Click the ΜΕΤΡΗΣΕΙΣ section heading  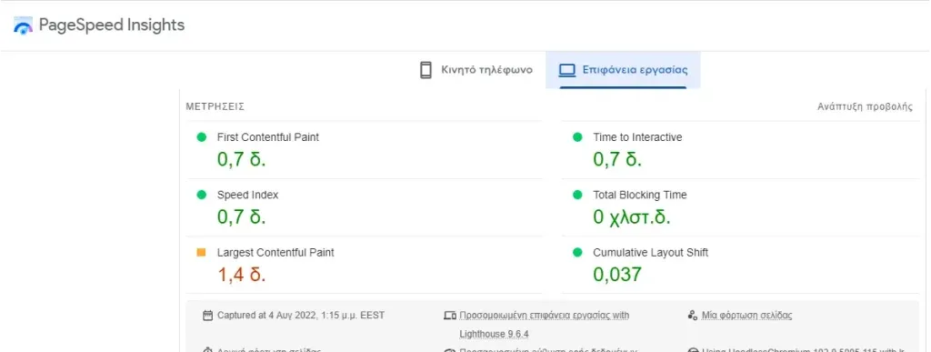pyautogui.click(x=215, y=106)
